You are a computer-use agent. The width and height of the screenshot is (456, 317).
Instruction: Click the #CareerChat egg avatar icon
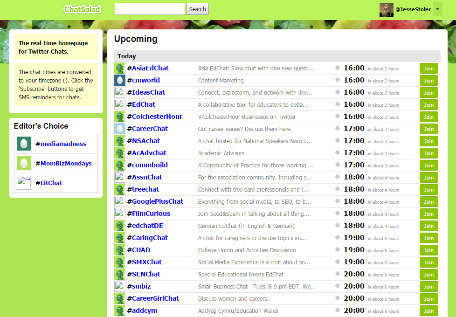pos(120,129)
